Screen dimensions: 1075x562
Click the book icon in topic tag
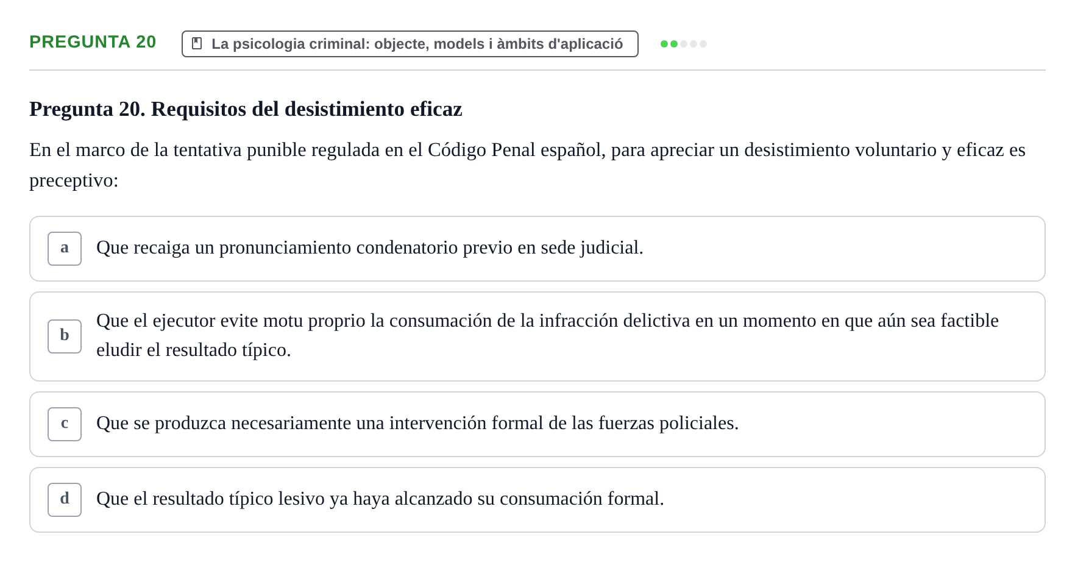[x=197, y=43]
